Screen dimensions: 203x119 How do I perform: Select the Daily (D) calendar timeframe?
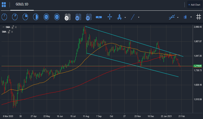(x=67, y=17)
